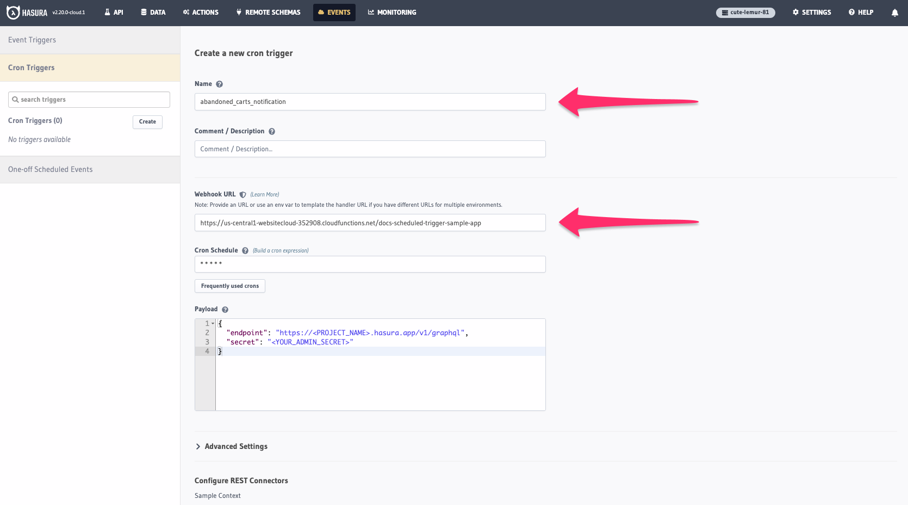Select the ACTIONS section in navigation

tap(200, 12)
